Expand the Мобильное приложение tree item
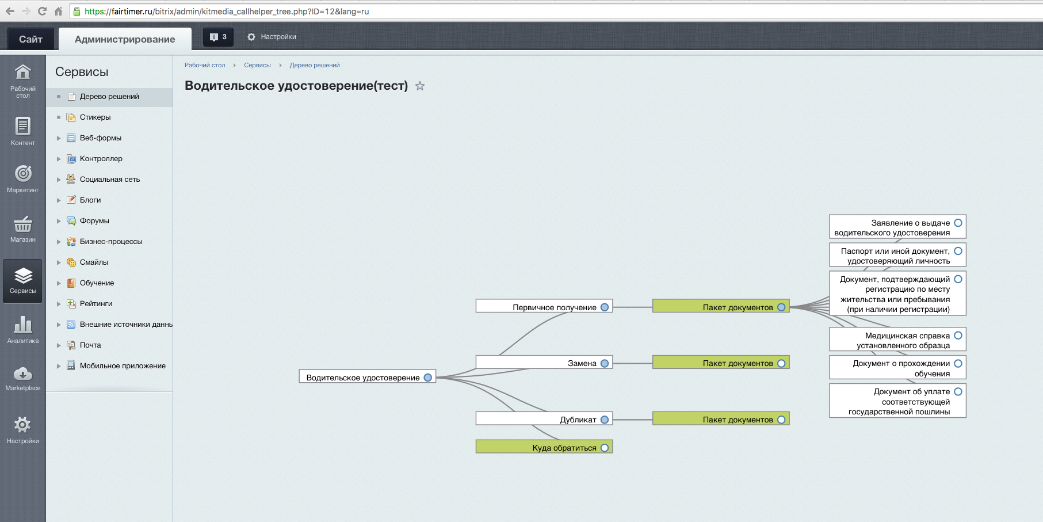 point(59,366)
